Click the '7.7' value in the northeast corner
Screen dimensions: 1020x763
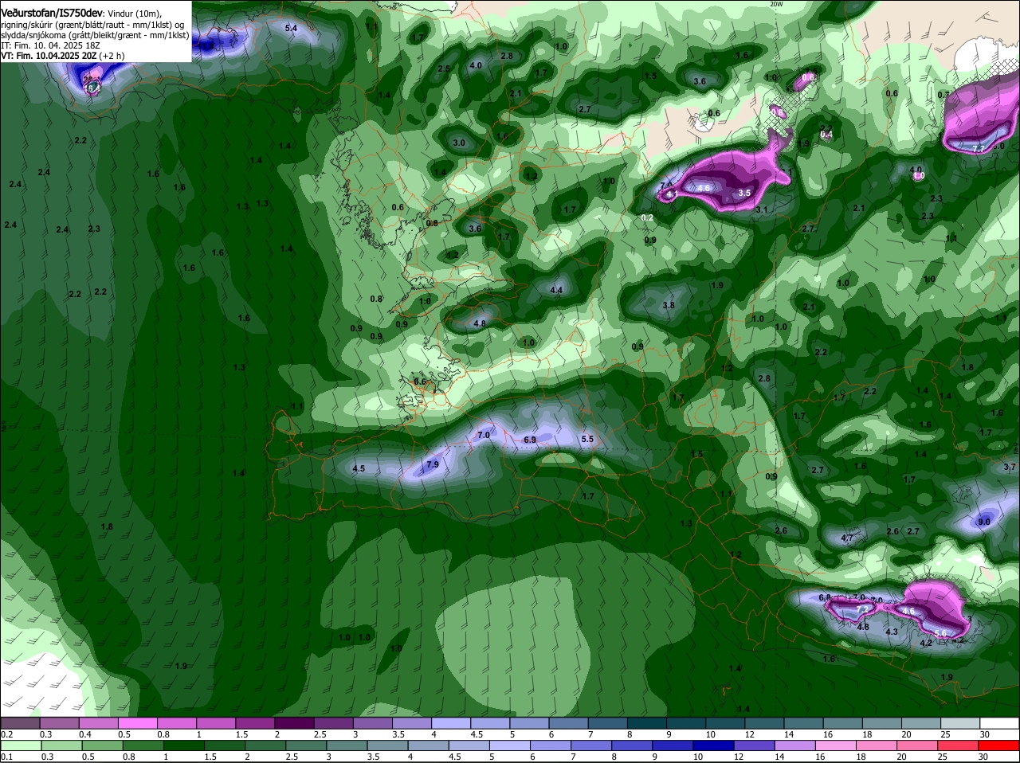980,148
